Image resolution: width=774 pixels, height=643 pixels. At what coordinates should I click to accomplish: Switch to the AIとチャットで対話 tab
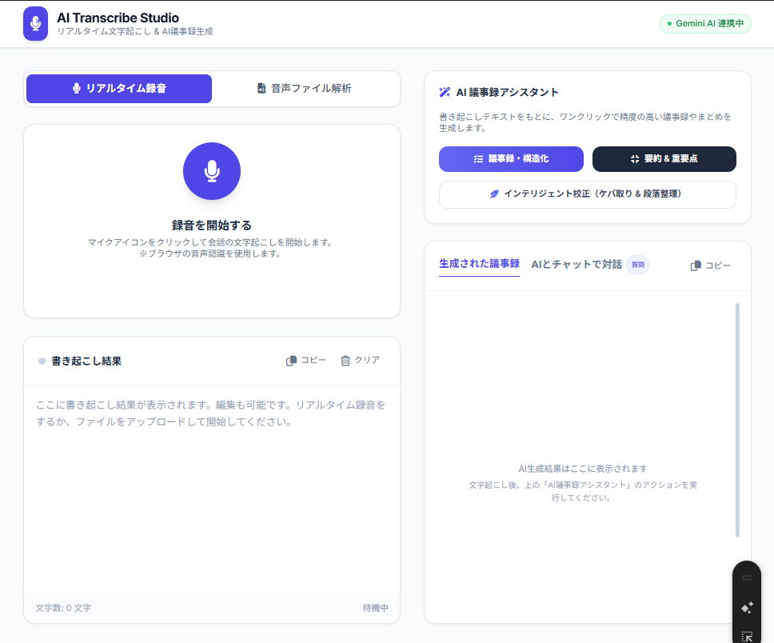click(577, 265)
